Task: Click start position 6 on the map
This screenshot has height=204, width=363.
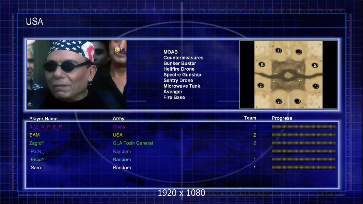Action: tap(262, 65)
